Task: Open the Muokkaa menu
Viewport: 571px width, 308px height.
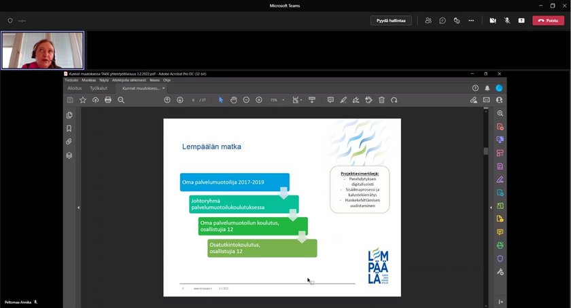Action: 89,80
